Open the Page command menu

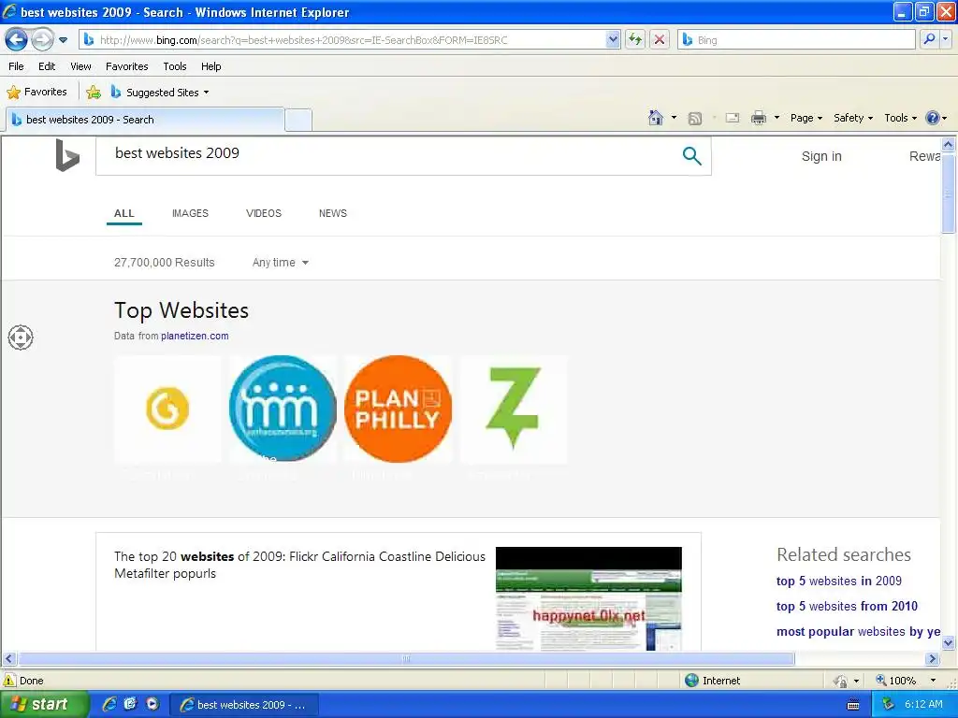tap(806, 118)
